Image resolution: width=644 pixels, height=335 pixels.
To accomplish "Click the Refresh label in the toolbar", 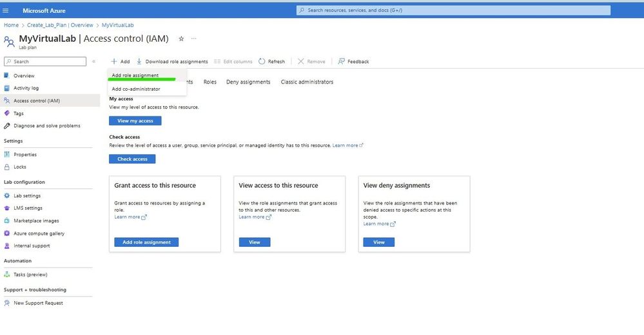I will coord(277,62).
